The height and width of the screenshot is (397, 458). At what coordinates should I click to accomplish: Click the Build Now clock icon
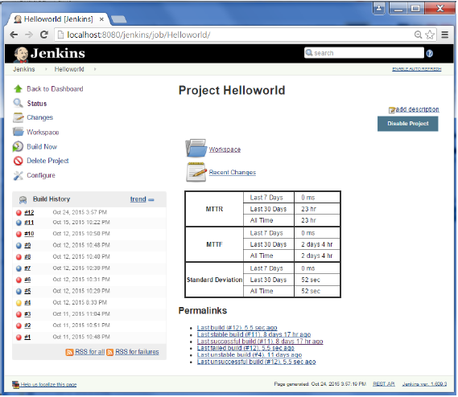[18, 147]
